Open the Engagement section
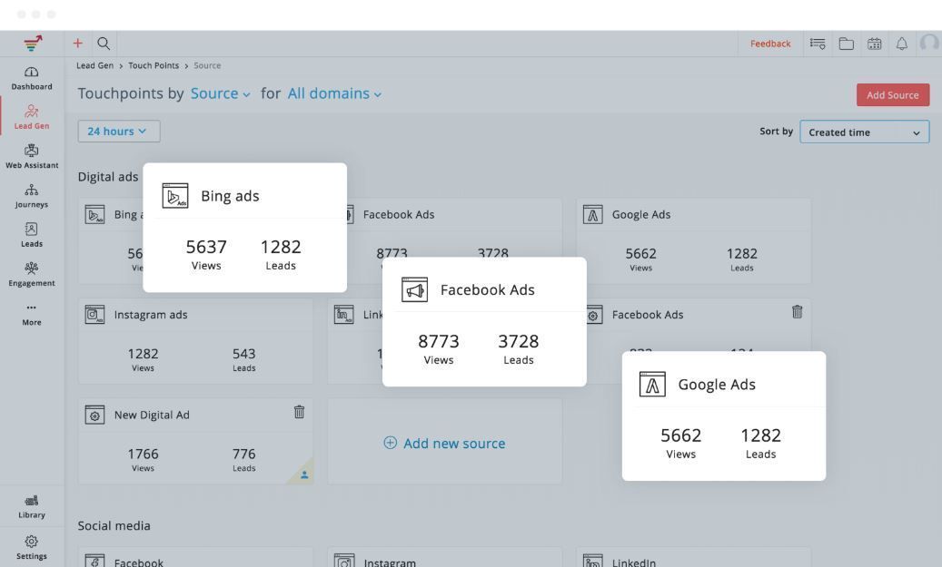Image resolution: width=942 pixels, height=567 pixels. 32,275
